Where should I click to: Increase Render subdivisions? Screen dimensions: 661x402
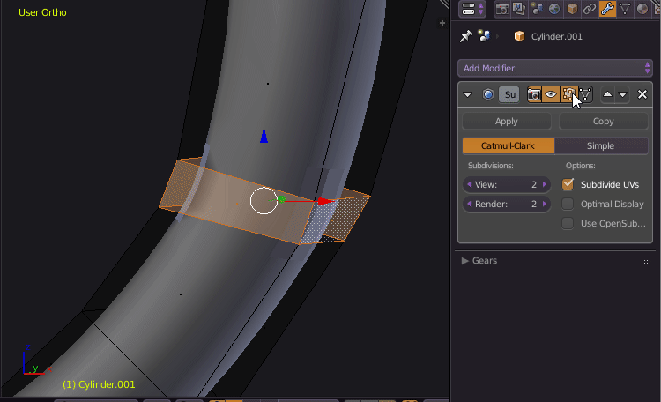(x=545, y=205)
